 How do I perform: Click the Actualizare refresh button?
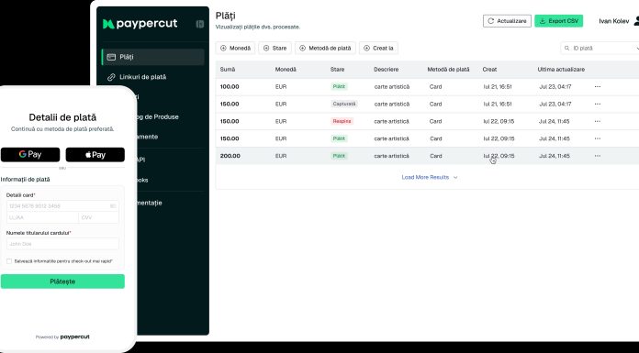coord(507,21)
